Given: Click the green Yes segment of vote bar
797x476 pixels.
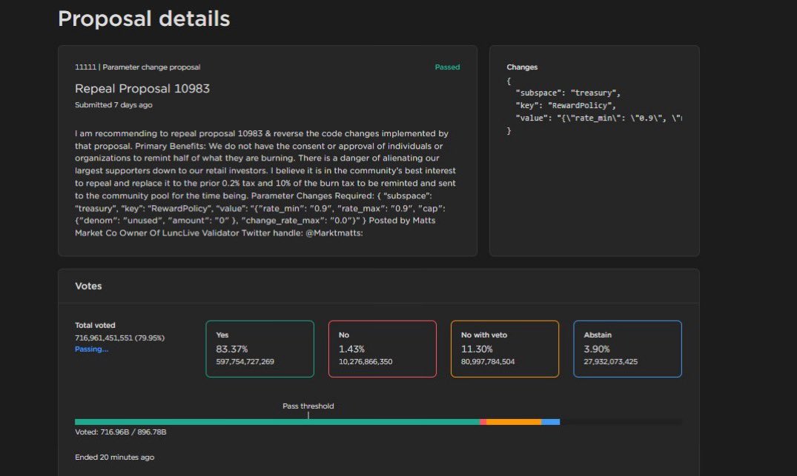Looking at the screenshot, I should tap(277, 422).
